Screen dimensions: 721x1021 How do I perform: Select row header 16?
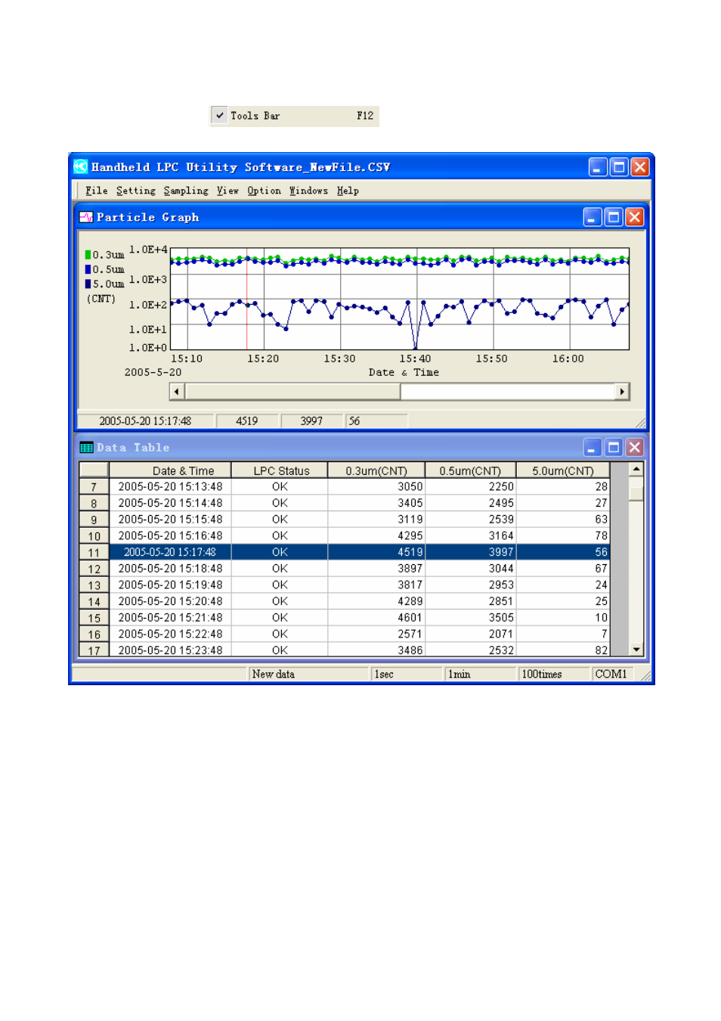(94, 635)
